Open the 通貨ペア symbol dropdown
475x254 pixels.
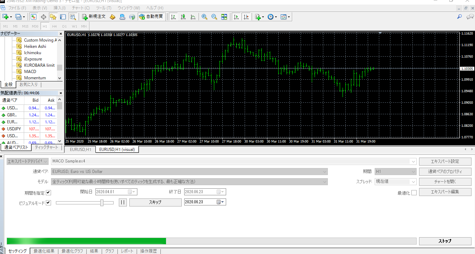(x=325, y=172)
